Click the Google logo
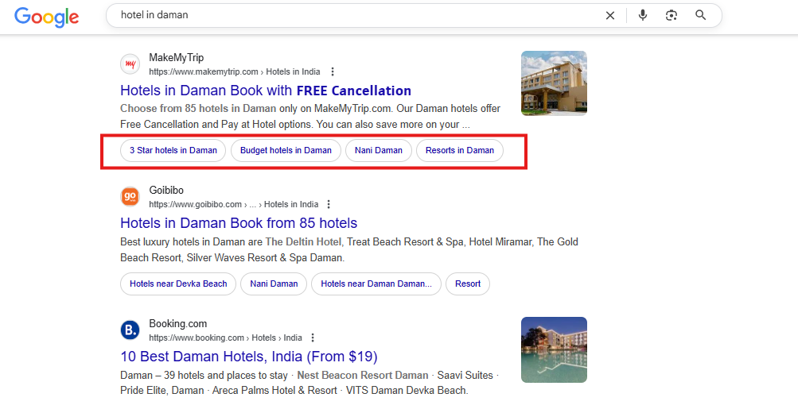The width and height of the screenshot is (798, 409). [46, 16]
